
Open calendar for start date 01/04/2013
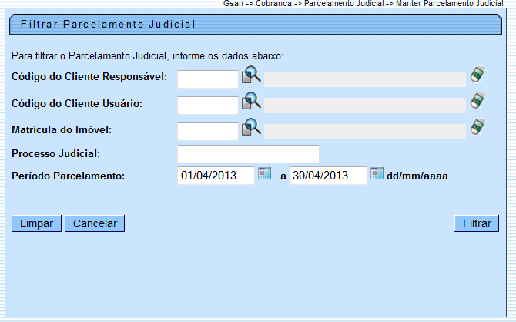265,173
